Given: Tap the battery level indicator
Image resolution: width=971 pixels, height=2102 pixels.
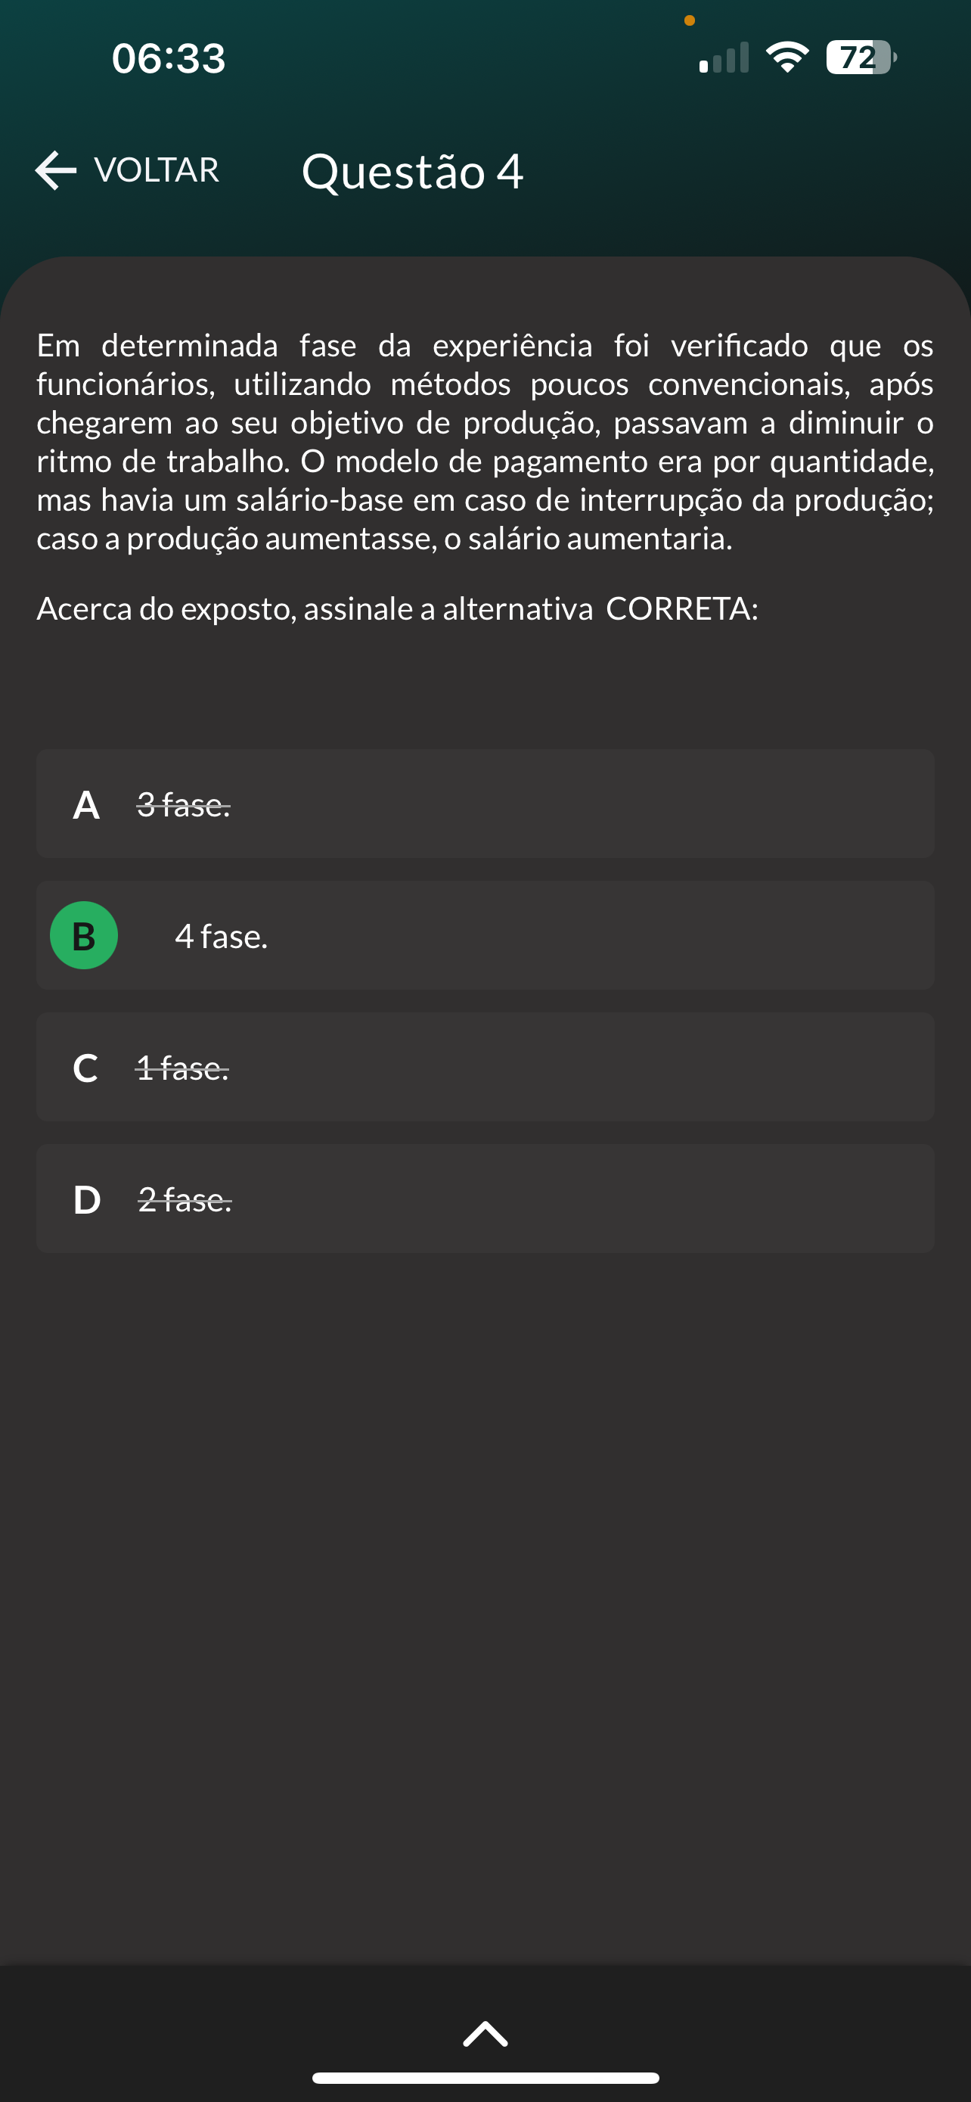Looking at the screenshot, I should point(860,57).
